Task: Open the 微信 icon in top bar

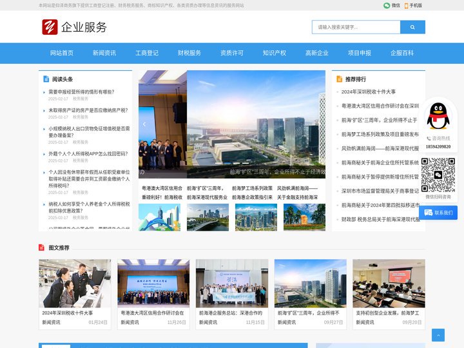Action: (387, 5)
